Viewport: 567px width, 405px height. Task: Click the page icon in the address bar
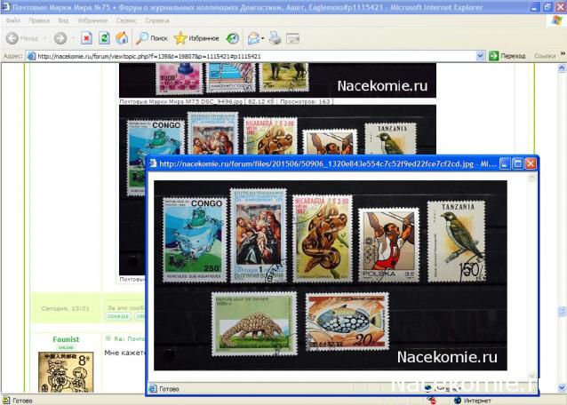31,56
